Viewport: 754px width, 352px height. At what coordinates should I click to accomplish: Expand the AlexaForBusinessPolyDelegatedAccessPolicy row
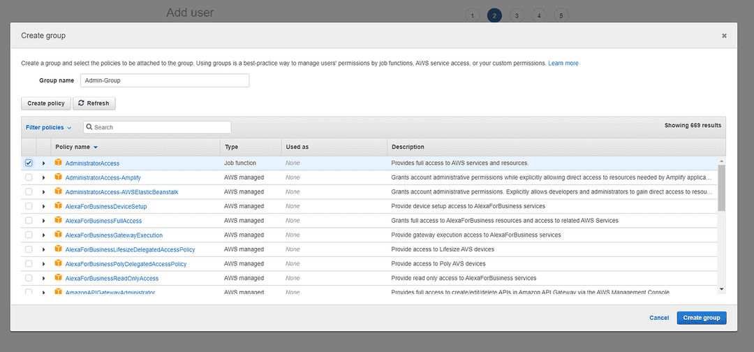point(44,265)
